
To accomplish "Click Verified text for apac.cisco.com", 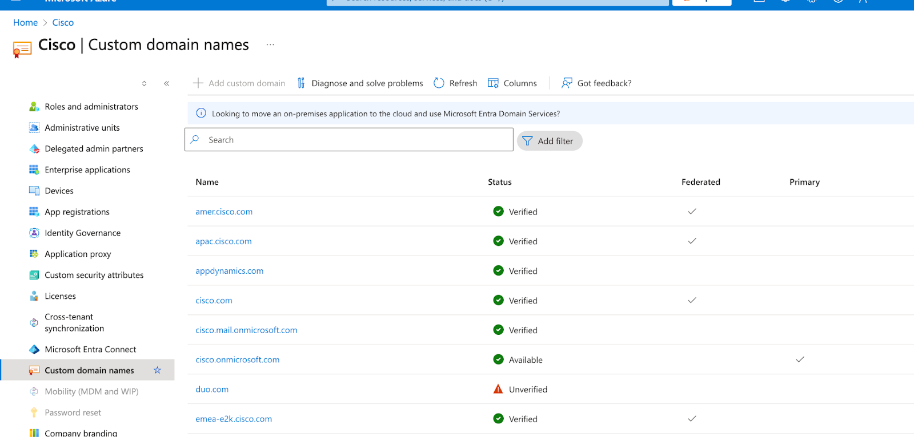I will (523, 241).
